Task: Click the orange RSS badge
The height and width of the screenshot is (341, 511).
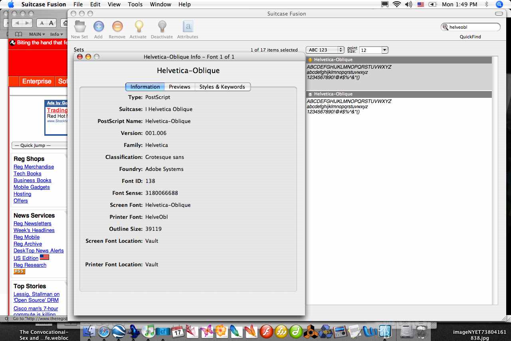Action: click(19, 272)
